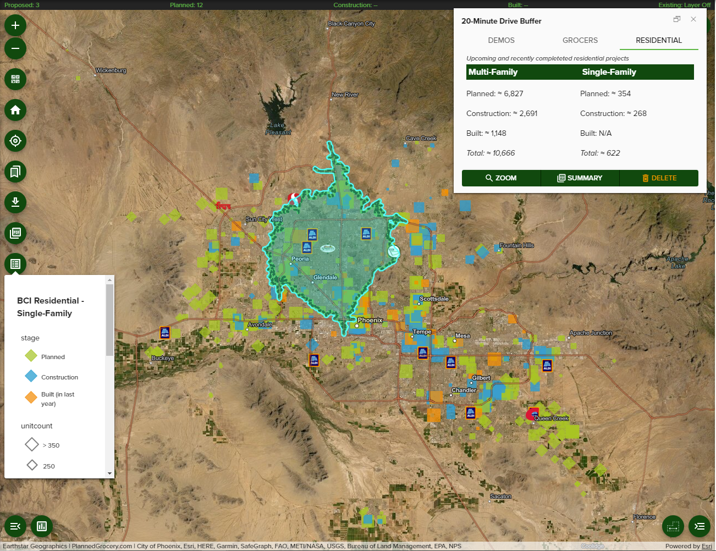Screen dimensions: 716x551
Task: Expand the right side panel button
Action: coord(700,526)
